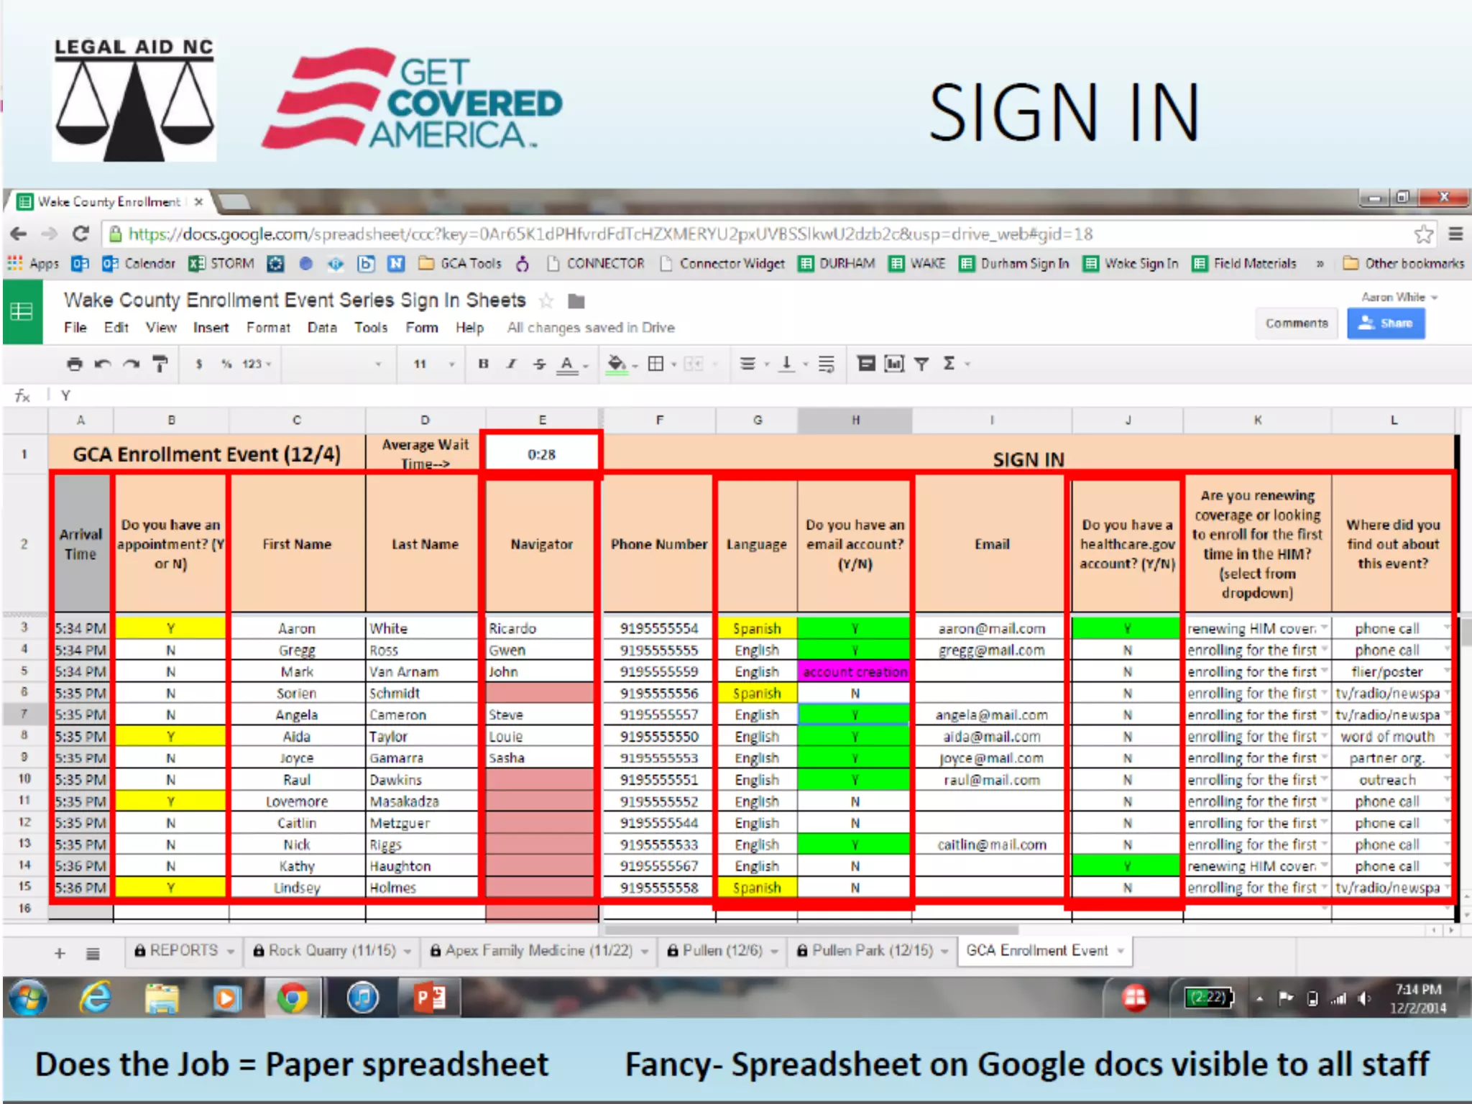Open the Chrome menu icon
The image size is (1472, 1104).
pos(1455,234)
